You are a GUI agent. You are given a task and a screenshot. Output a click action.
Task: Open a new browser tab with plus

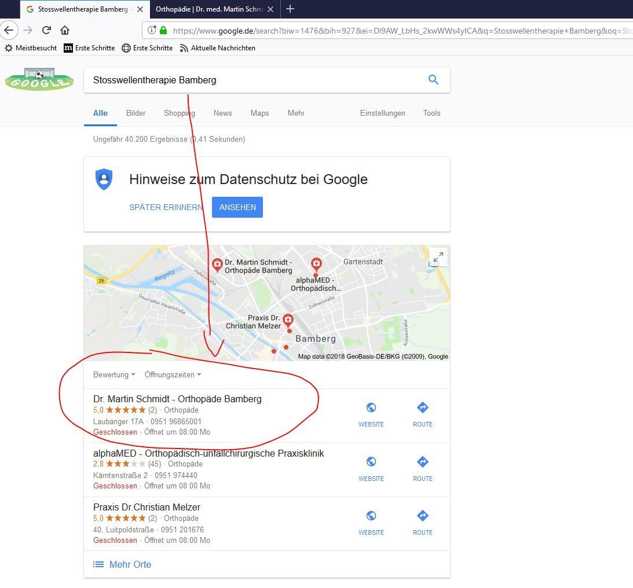click(290, 9)
